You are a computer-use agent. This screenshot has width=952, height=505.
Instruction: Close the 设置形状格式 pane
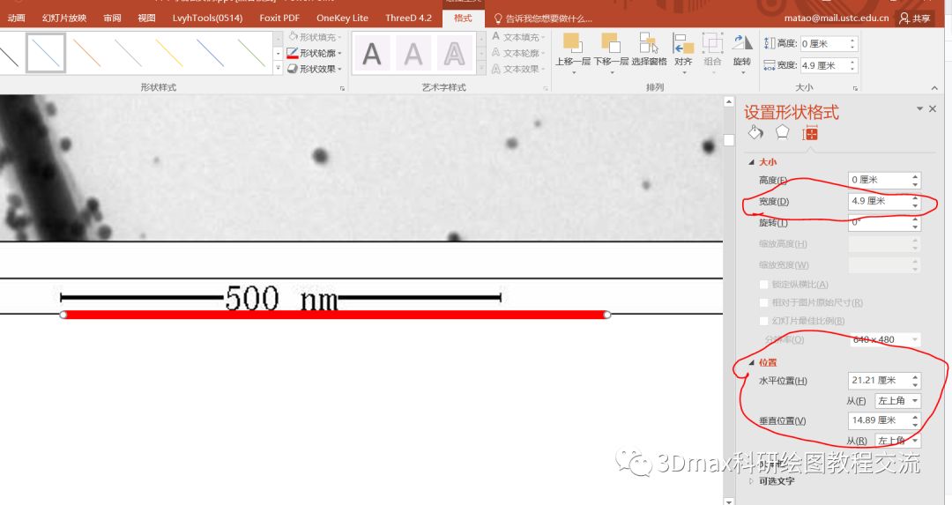point(933,108)
